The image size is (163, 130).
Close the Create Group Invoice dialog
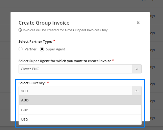click(138, 23)
